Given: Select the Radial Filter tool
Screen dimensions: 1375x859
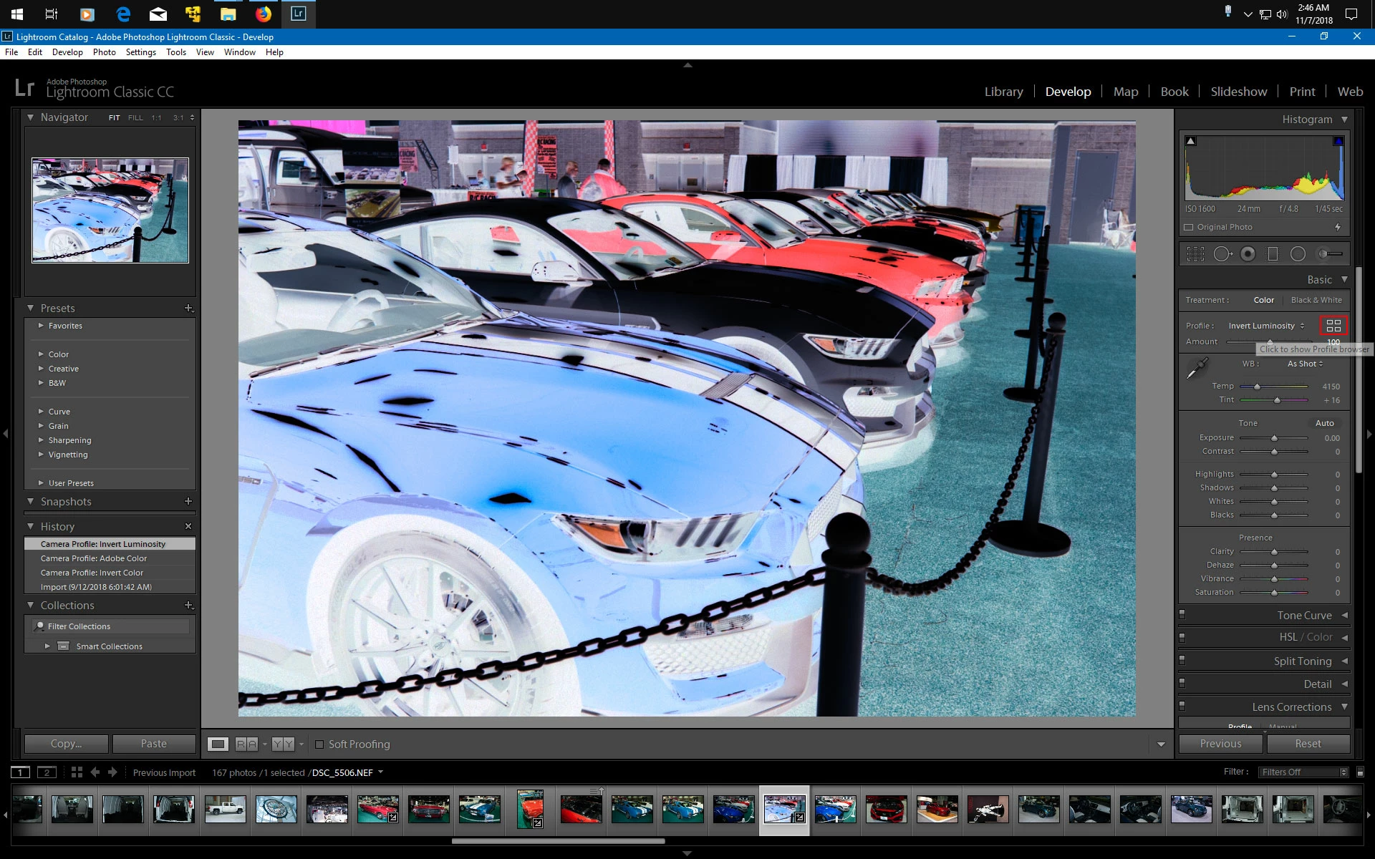Looking at the screenshot, I should [x=1298, y=253].
